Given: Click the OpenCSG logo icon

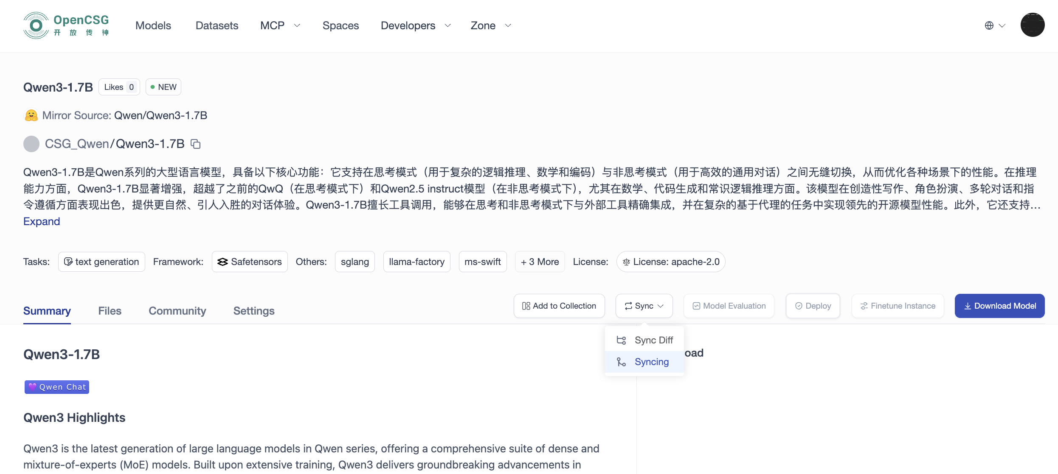Looking at the screenshot, I should tap(36, 25).
